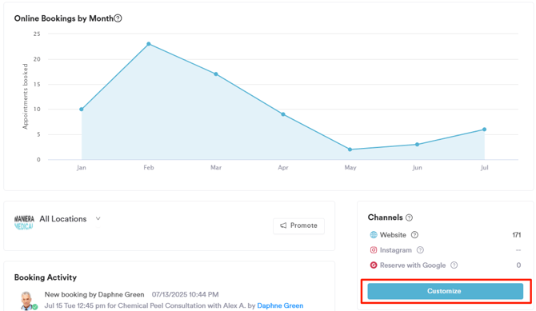
Task: Open Reserve with Google help icon
Action: [x=454, y=265]
